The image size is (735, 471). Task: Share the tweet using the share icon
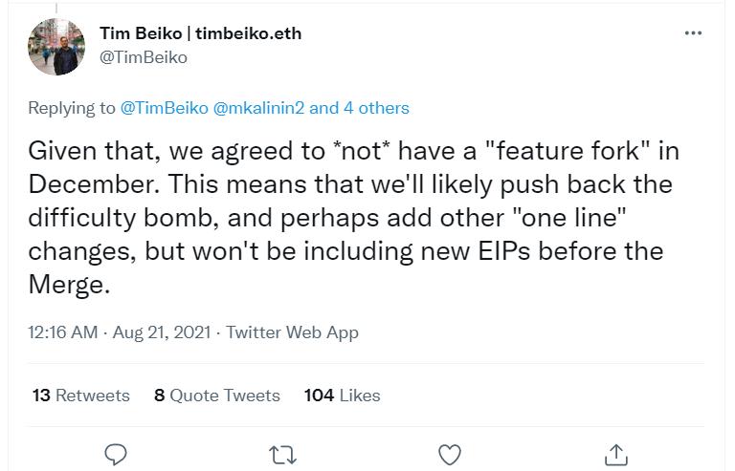coord(616,455)
